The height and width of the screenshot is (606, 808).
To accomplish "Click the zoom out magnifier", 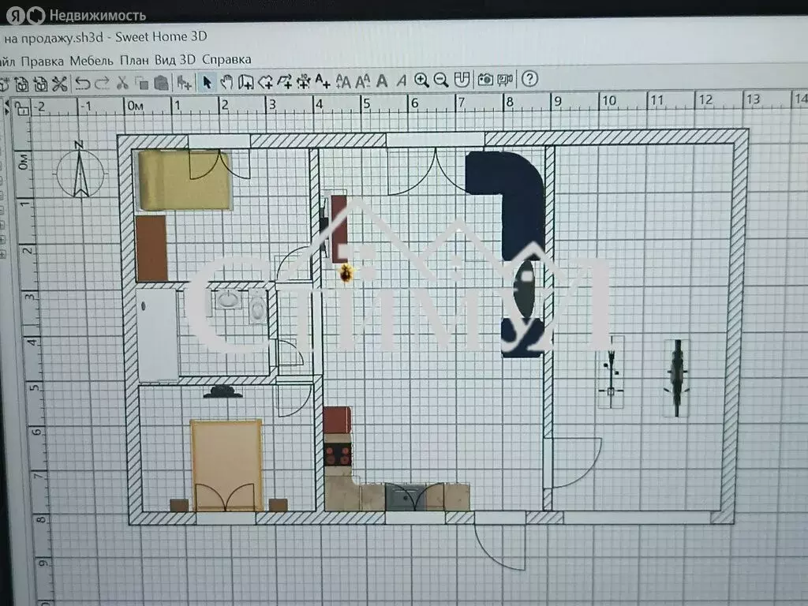I will coord(441,80).
